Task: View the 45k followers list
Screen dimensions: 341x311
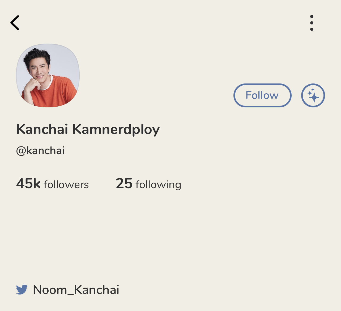Action: click(52, 184)
